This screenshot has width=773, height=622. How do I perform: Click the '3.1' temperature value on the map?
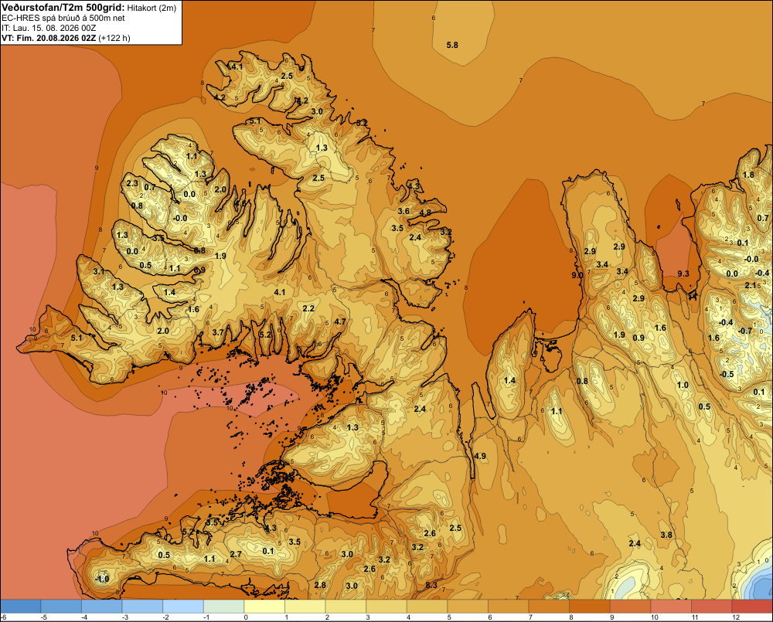pyautogui.click(x=99, y=271)
